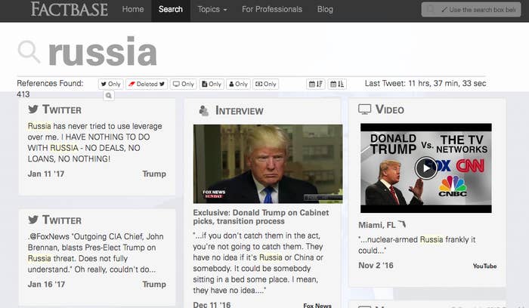529x308 pixels.
Task: Click Jan 16 '17 date
Action: coord(46,285)
